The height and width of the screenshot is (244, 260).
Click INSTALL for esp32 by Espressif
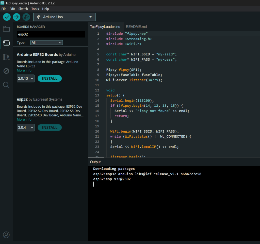tap(50, 127)
